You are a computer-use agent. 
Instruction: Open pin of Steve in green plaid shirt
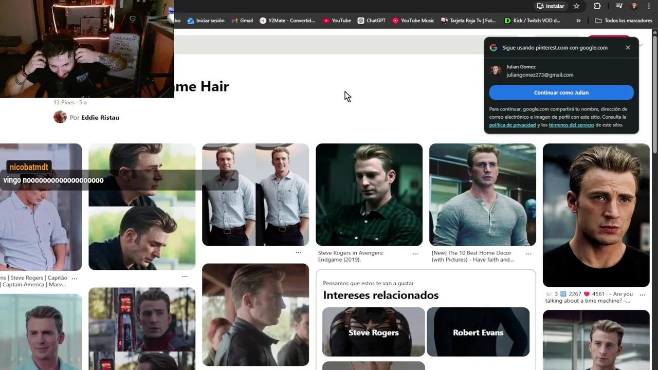(x=369, y=195)
